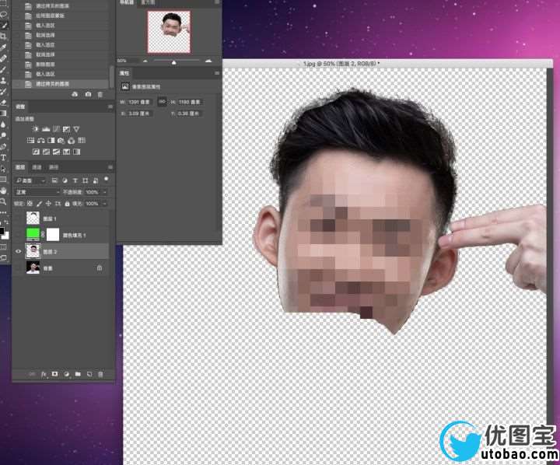Click the foreground black color swatch
Image resolution: width=560 pixels, height=465 pixels.
coord(2,231)
